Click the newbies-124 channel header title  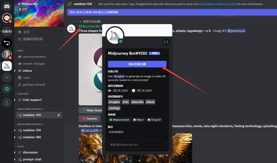pyautogui.click(x=83, y=4)
